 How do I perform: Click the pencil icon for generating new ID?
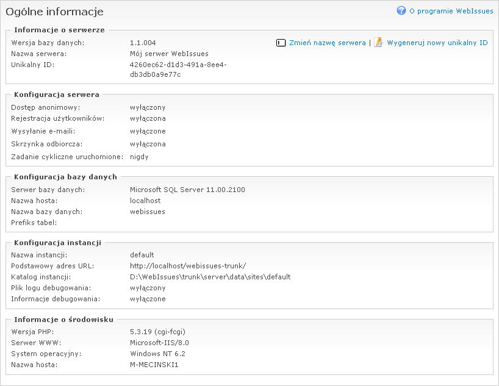click(378, 43)
